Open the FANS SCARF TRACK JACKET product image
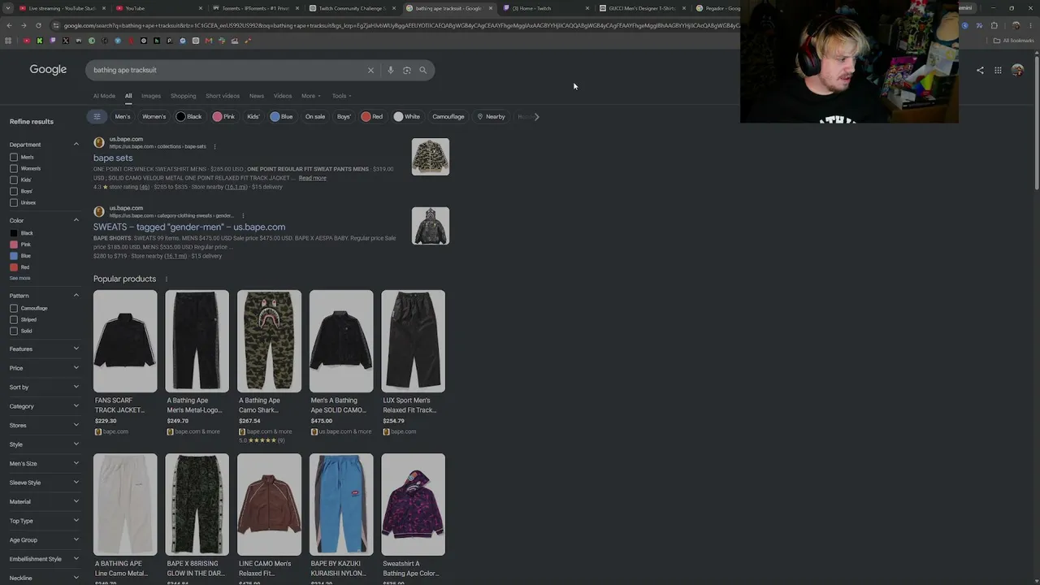This screenshot has height=585, width=1040. [125, 341]
